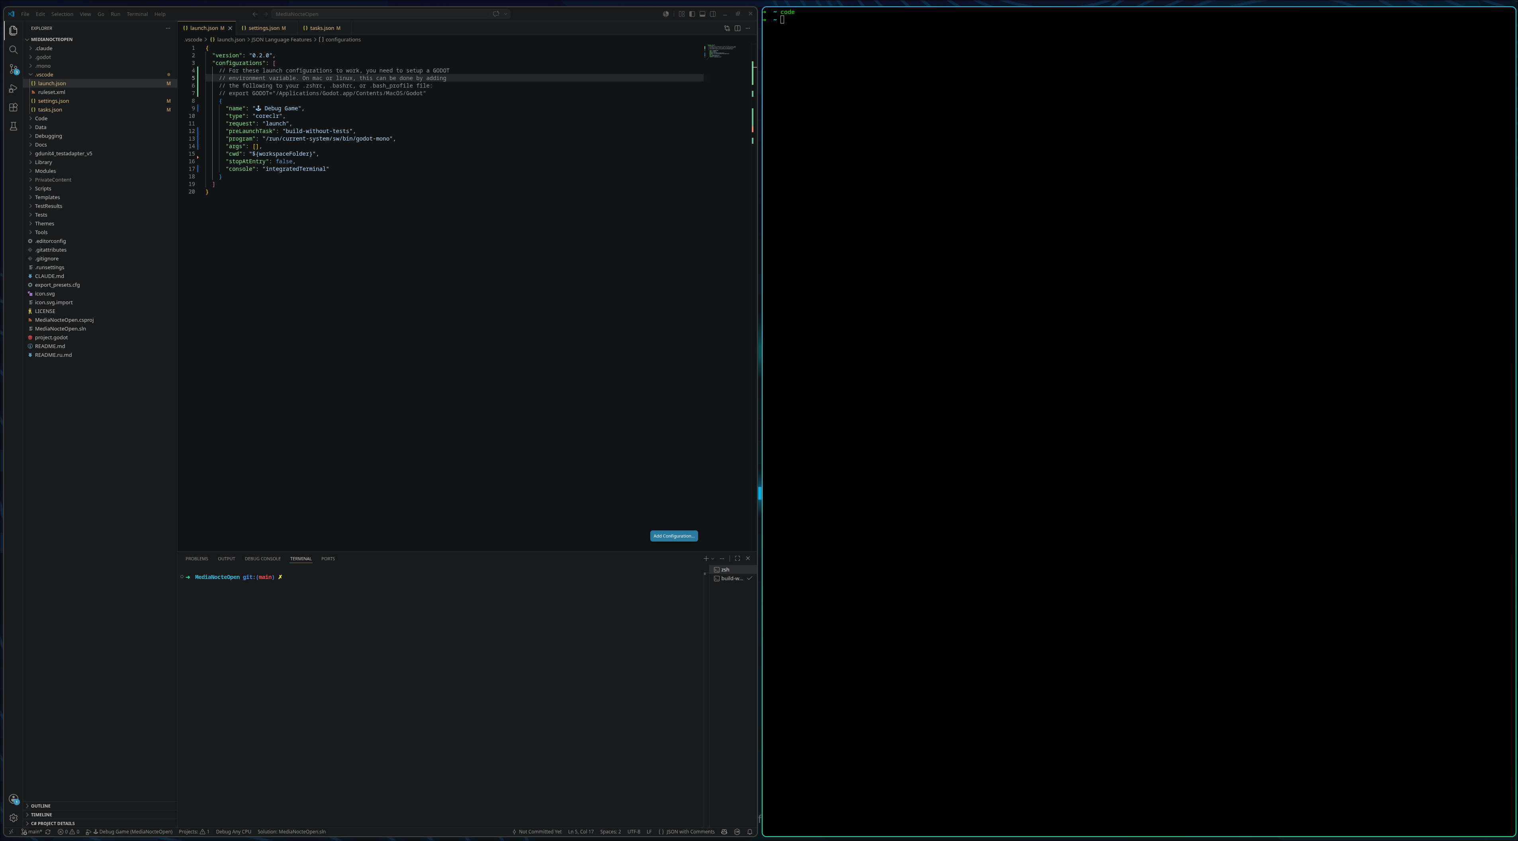
Task: Go forward using navigation arrow
Action: tap(265, 14)
